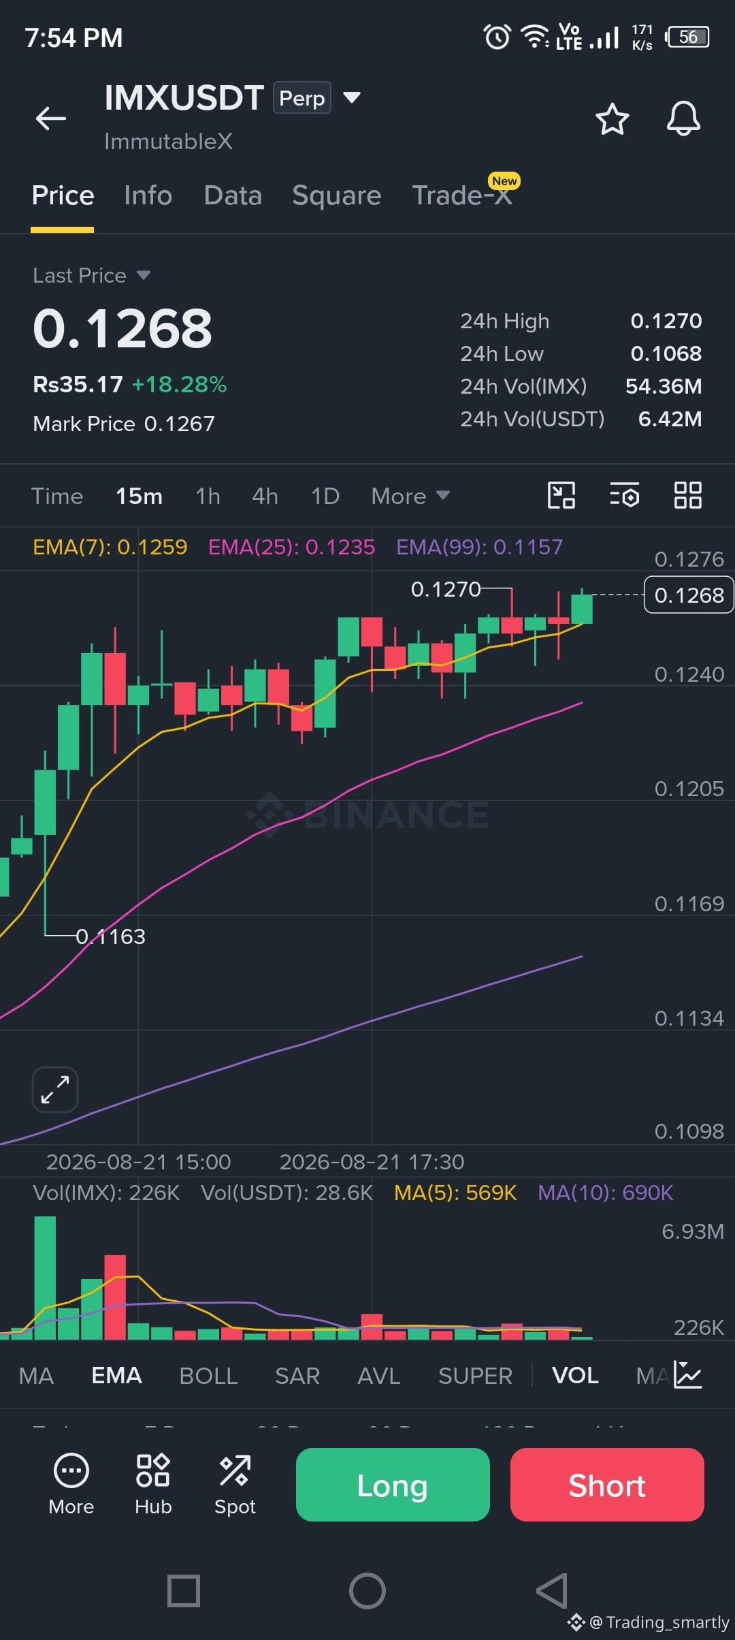The width and height of the screenshot is (735, 1640).
Task: Tap the Android back triangle button
Action: (x=552, y=1591)
